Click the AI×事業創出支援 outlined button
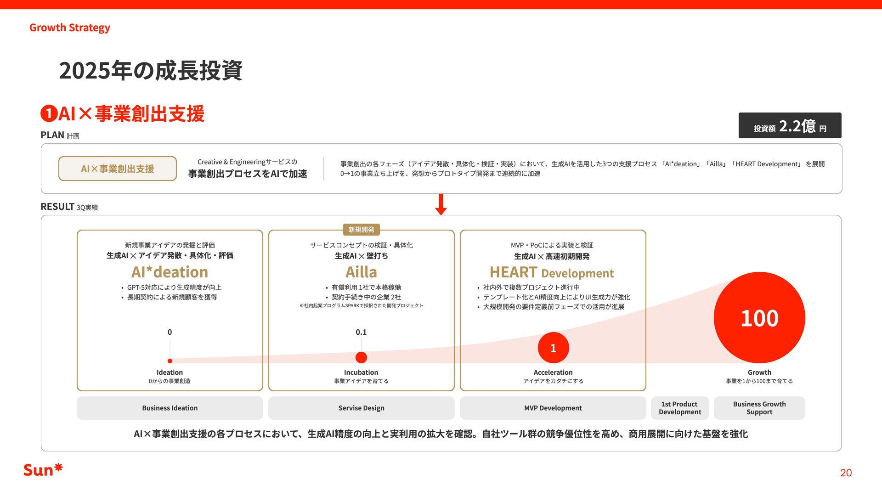Viewport: 882px width, 496px height. coord(118,169)
